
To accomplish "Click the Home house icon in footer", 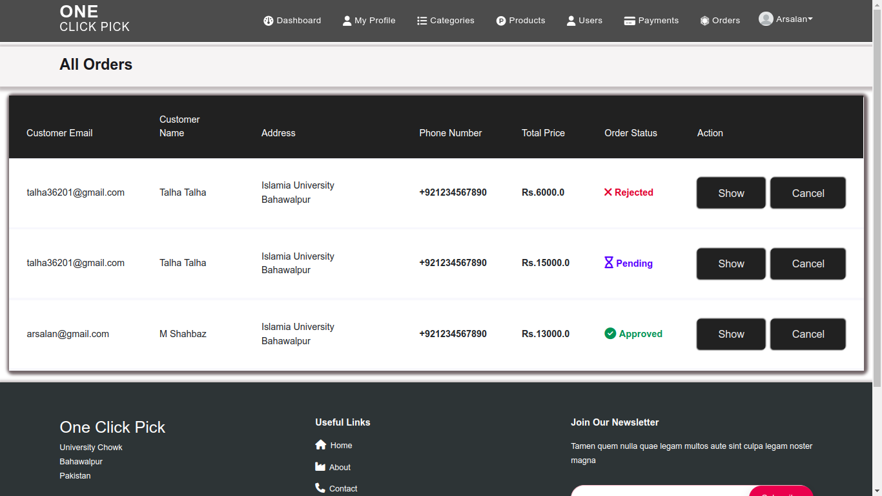I will 321,445.
